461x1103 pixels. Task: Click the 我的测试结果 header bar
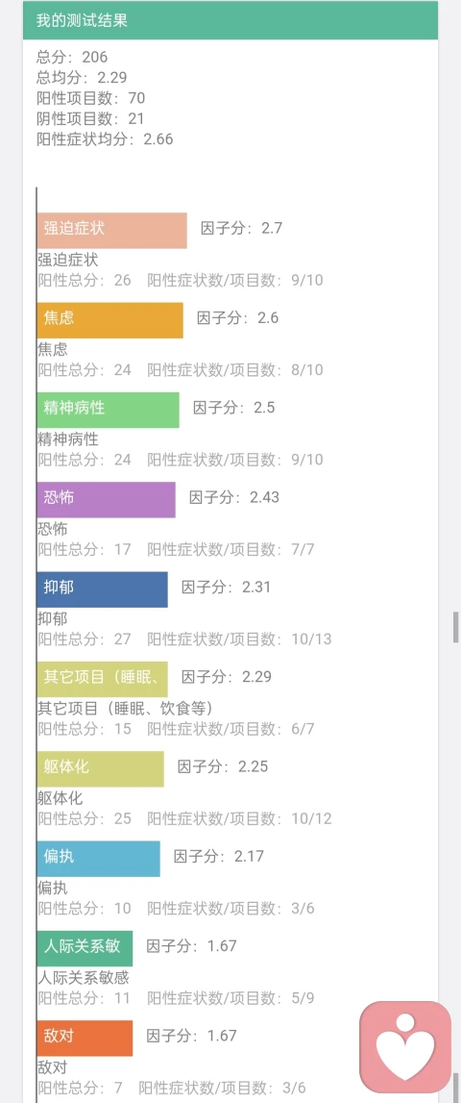(x=230, y=20)
